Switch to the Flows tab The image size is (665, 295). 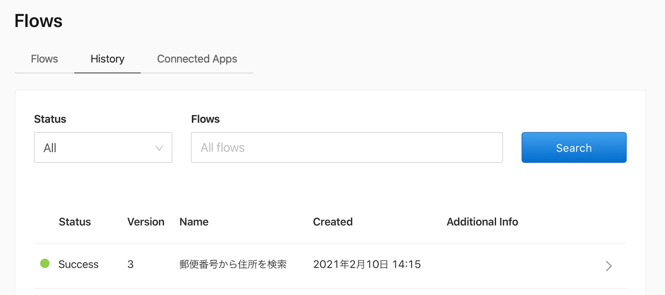tap(44, 59)
